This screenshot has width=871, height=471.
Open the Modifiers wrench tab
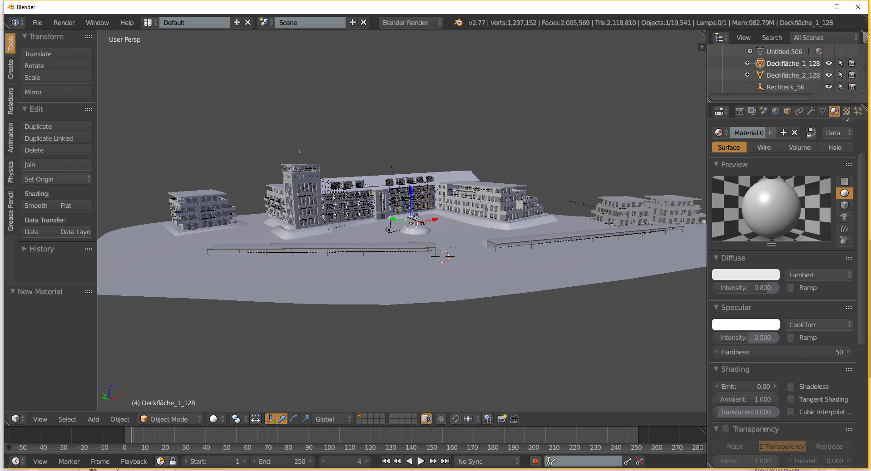click(x=811, y=111)
